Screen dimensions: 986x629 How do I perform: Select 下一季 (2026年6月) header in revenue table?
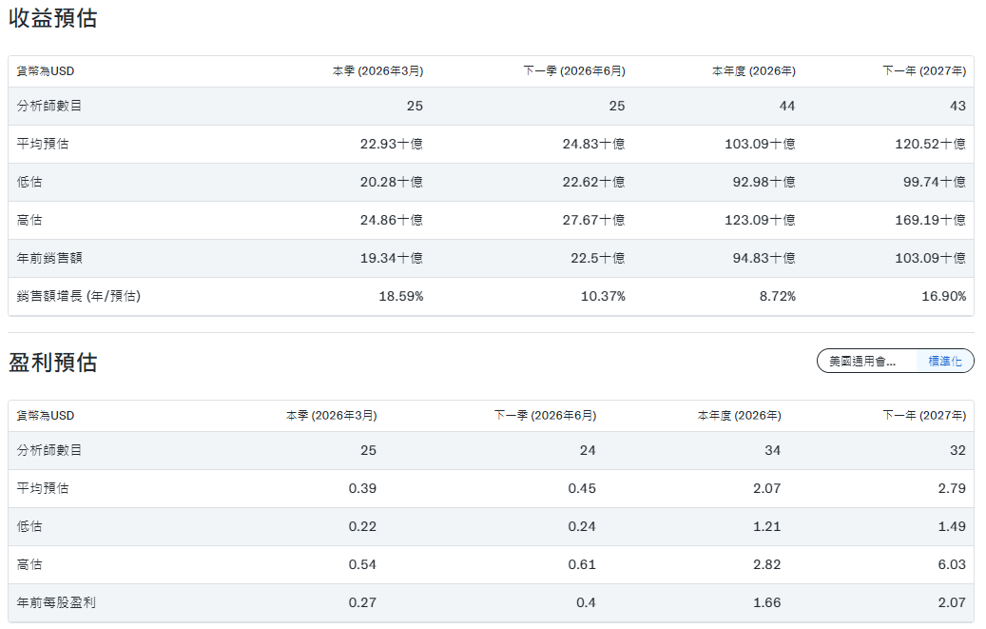point(574,71)
